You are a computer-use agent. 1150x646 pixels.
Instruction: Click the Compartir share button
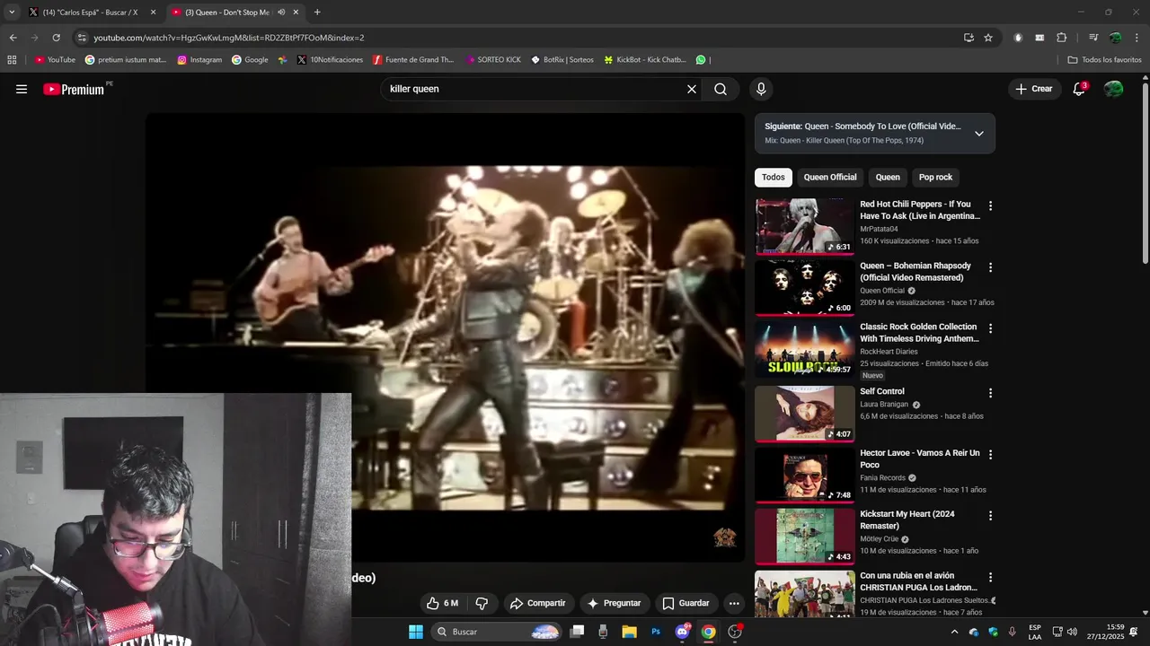click(x=537, y=603)
